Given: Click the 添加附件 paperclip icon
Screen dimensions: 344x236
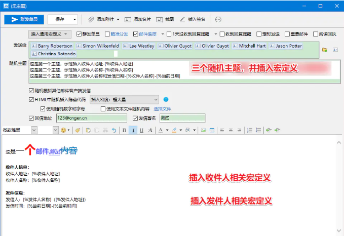Looking at the screenshot, I should coord(91,20).
